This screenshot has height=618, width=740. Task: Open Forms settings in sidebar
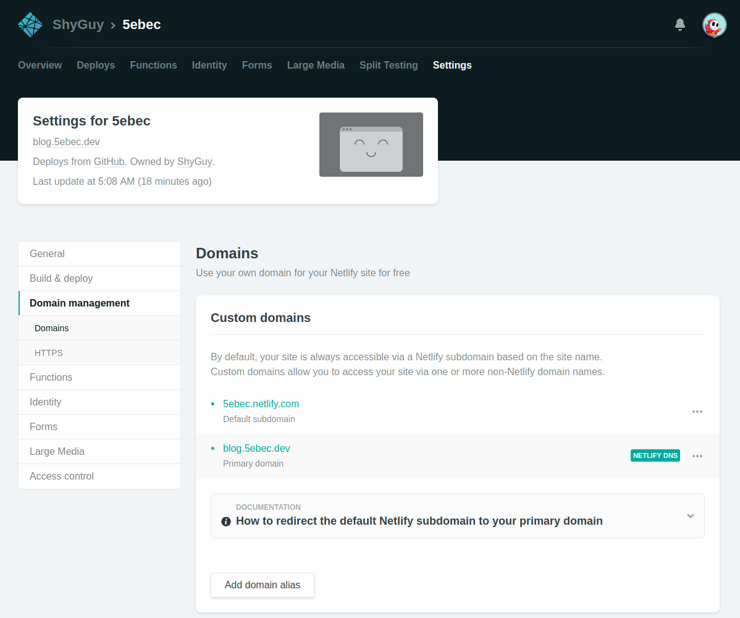click(x=99, y=427)
